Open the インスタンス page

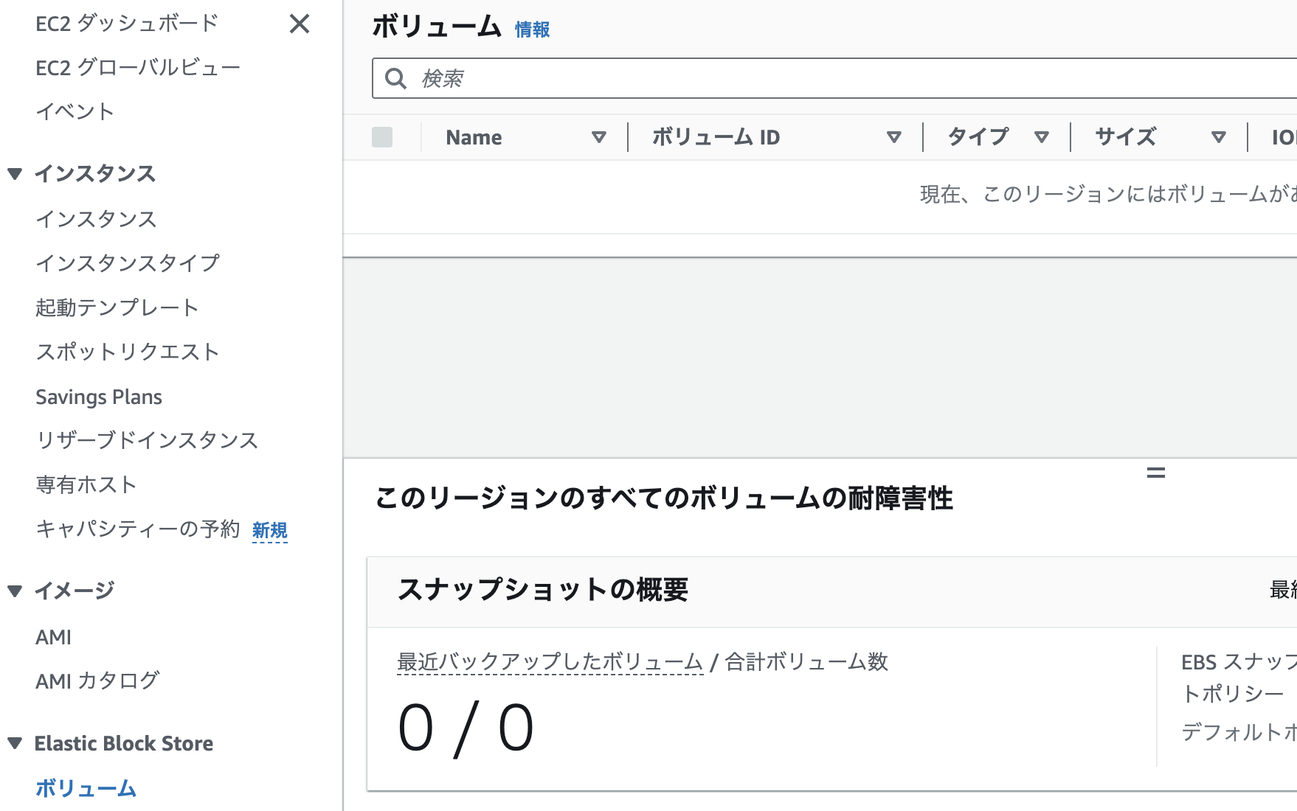(96, 219)
